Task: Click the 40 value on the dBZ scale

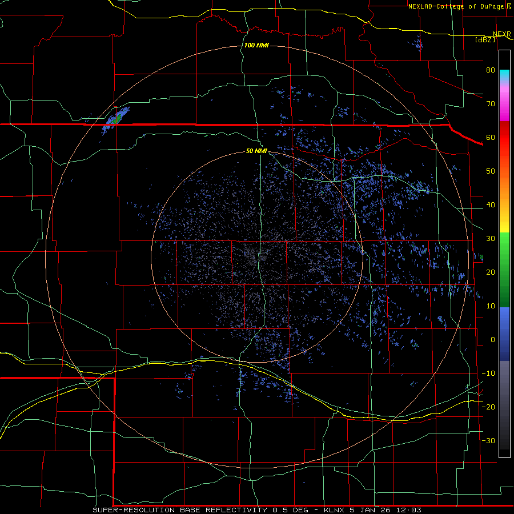Action: pyautogui.click(x=491, y=205)
